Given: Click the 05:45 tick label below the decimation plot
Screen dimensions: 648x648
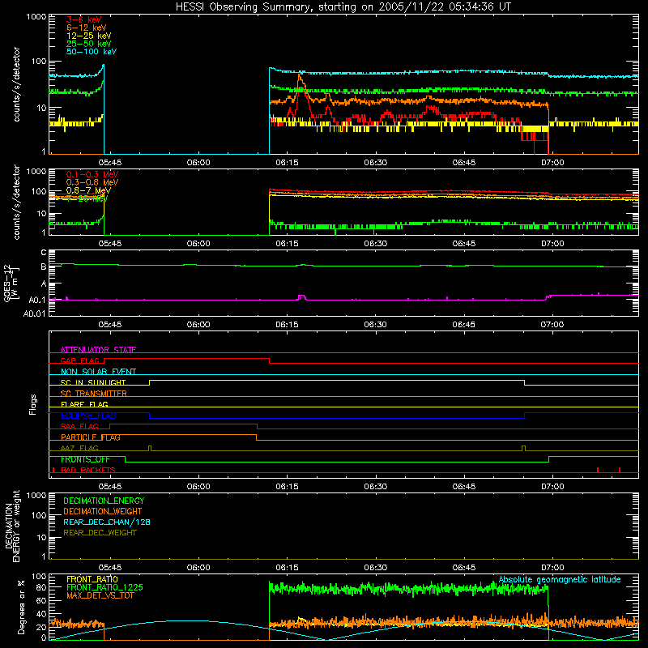Looking at the screenshot, I should click(110, 568).
